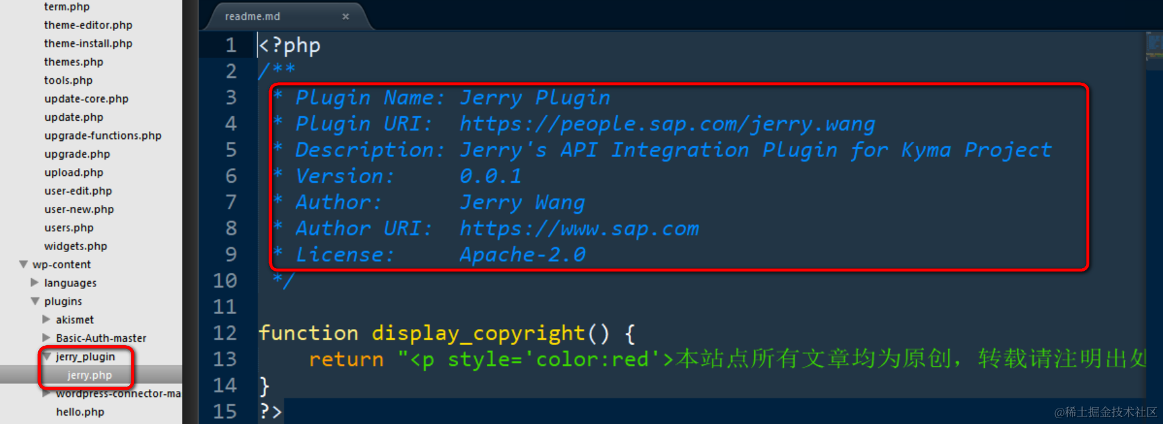The height and width of the screenshot is (424, 1163).
Task: Click the 'display_copyright' function name
Action: [478, 333]
